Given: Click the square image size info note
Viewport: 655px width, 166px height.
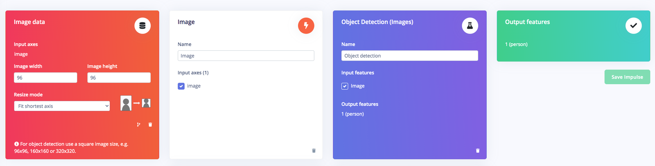Looking at the screenshot, I should pos(71,148).
